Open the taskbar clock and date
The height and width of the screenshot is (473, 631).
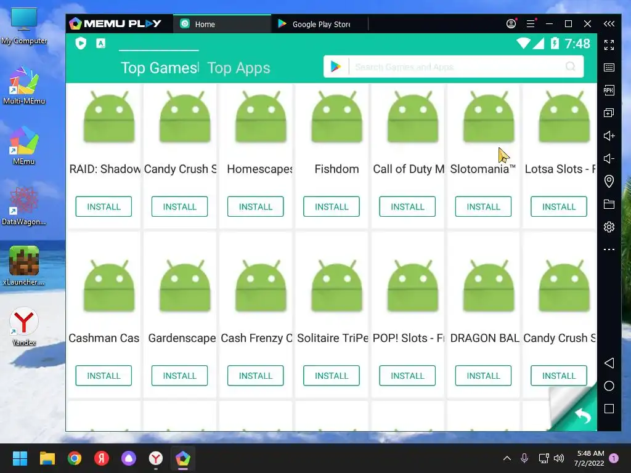click(x=590, y=458)
